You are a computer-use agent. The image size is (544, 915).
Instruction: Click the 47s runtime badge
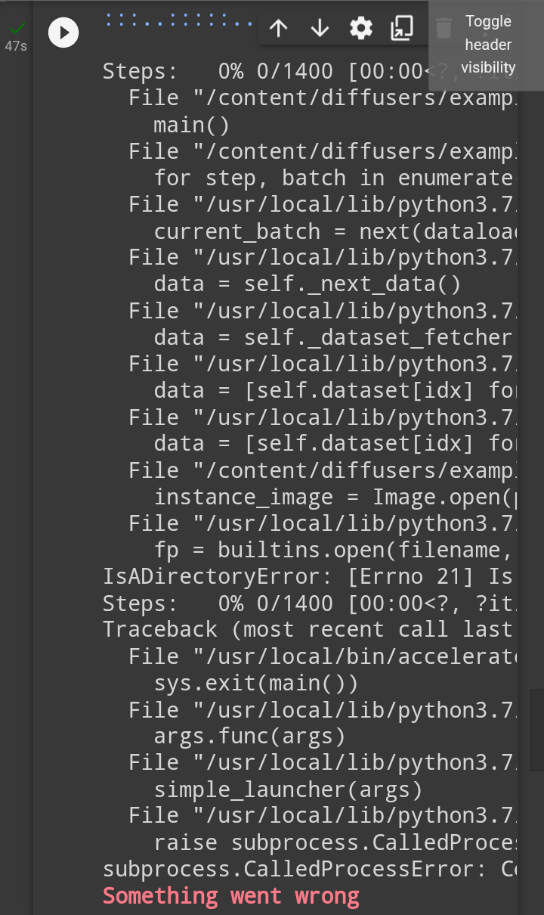tap(15, 46)
